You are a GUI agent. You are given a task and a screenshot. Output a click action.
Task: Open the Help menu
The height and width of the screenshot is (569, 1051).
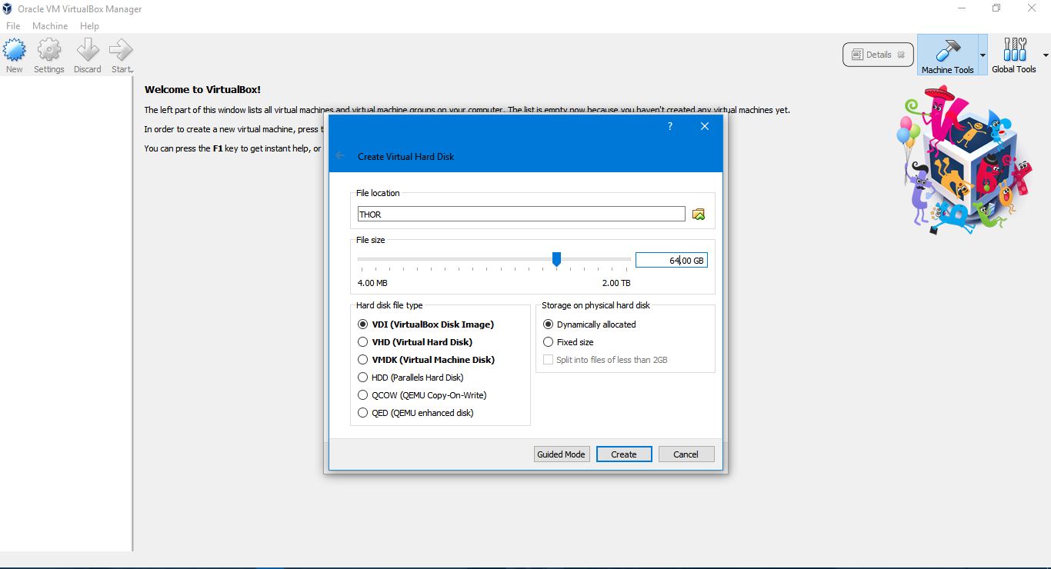(89, 26)
